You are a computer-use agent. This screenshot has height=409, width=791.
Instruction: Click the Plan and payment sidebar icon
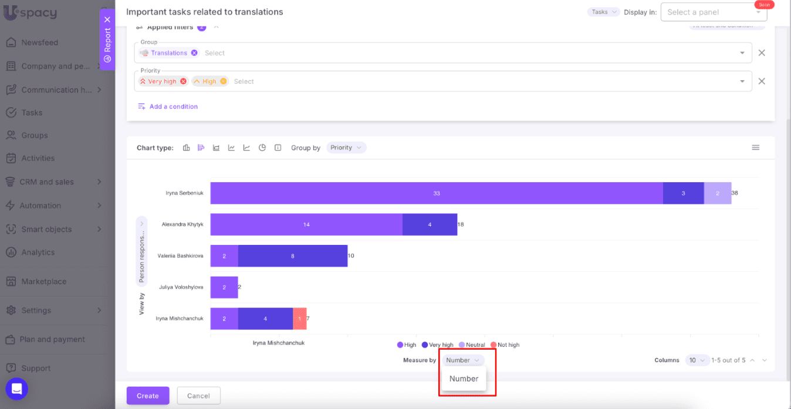(x=11, y=339)
